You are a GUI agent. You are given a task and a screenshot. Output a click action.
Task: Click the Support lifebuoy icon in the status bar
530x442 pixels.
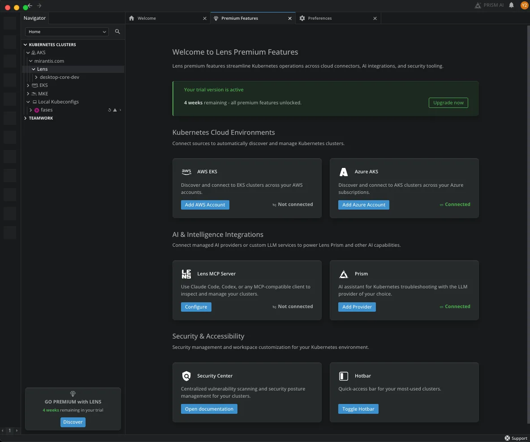tap(507, 438)
